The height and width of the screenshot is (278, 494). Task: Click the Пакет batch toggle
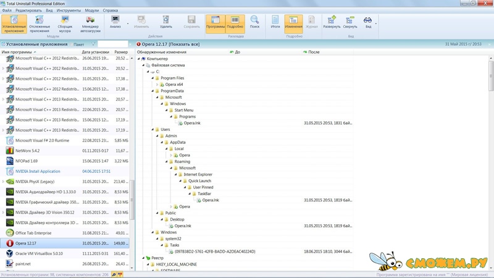click(77, 44)
